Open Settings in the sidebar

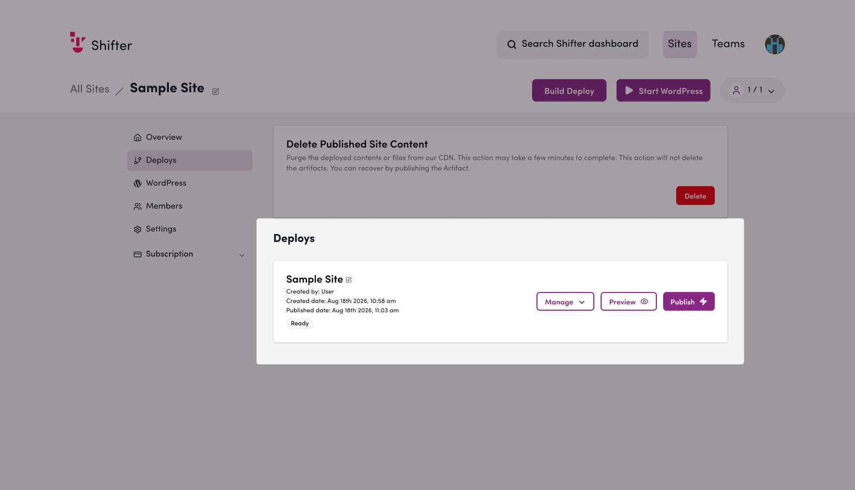click(190, 229)
